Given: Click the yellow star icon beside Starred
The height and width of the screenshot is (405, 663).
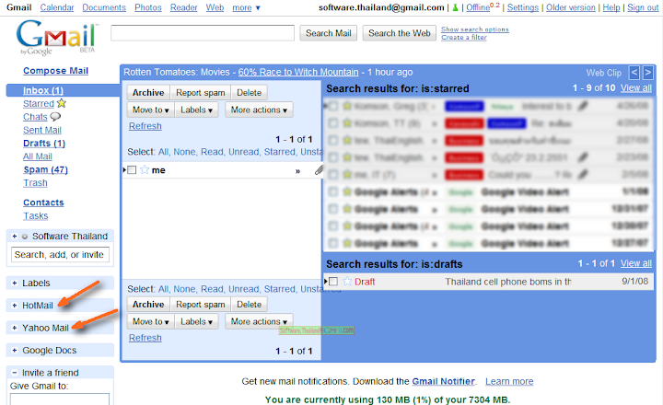Looking at the screenshot, I should pos(62,103).
